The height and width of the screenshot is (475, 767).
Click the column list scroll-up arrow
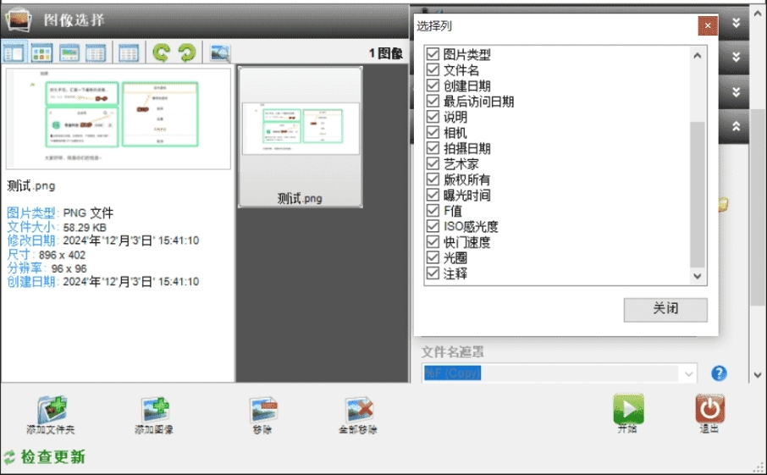698,56
